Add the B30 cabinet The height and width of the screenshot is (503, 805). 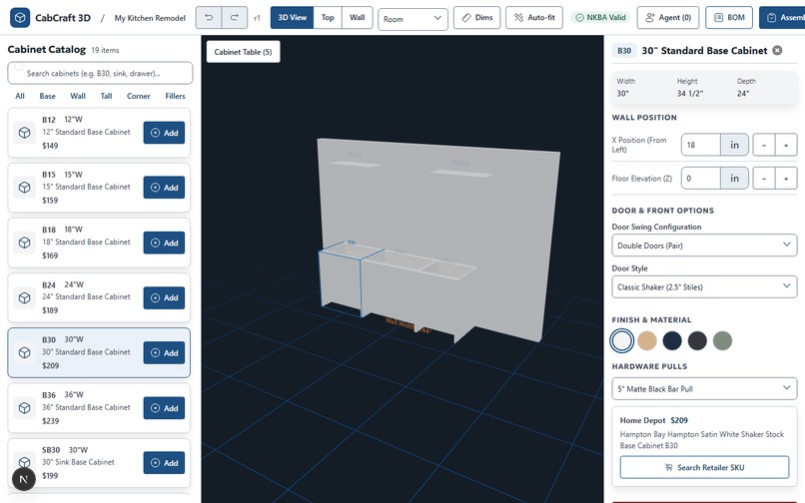[164, 352]
